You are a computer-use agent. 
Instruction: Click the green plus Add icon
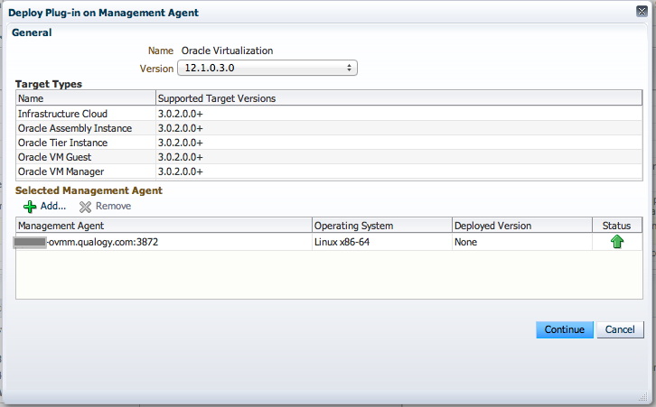click(x=30, y=207)
